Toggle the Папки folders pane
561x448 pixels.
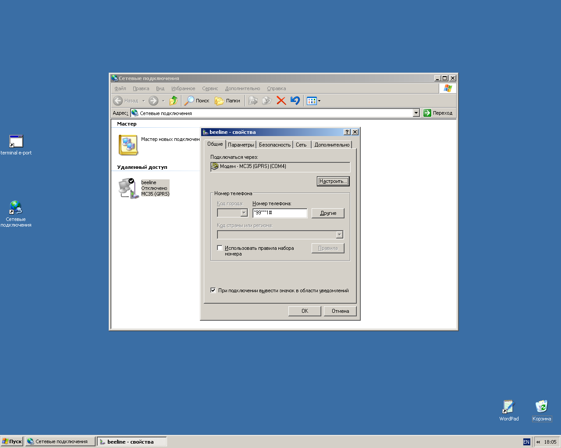(227, 101)
